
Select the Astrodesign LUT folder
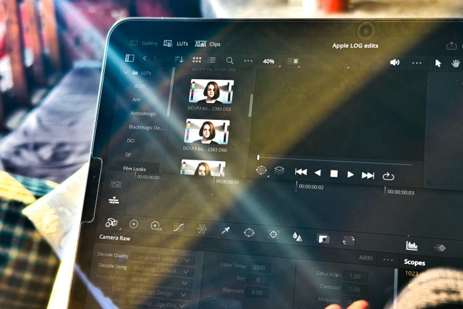[x=143, y=113]
